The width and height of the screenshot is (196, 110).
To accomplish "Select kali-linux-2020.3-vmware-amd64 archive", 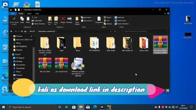I will pos(160,45).
